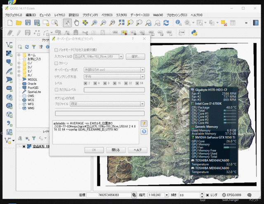Screen dimensions: 264x204
Task: Open the レイヤ menu
Action: (59, 15)
